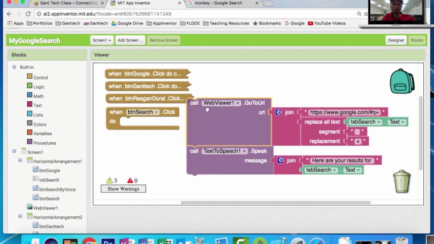The height and width of the screenshot is (244, 434).
Task: Open the Lists blocks category
Action: (38, 115)
